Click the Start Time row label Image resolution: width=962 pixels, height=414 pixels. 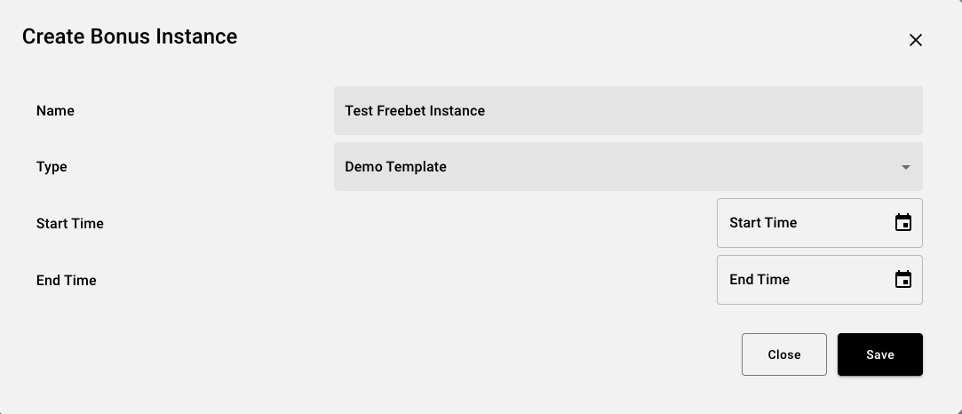click(x=70, y=224)
